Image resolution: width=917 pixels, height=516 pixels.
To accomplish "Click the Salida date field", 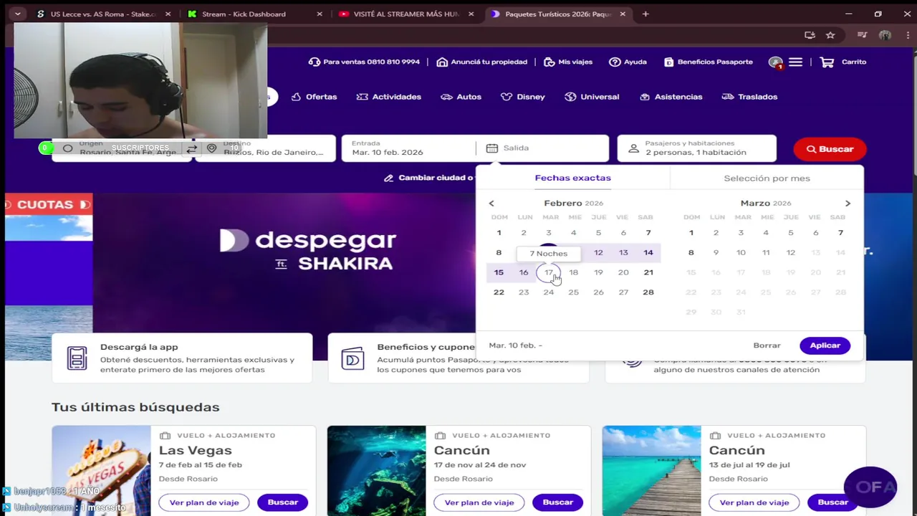I will point(542,148).
